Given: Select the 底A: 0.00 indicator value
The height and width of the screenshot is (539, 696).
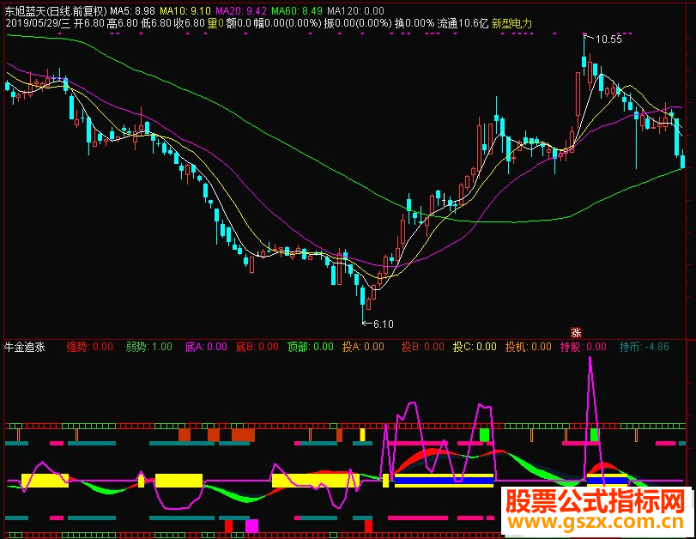Looking at the screenshot, I should (206, 347).
